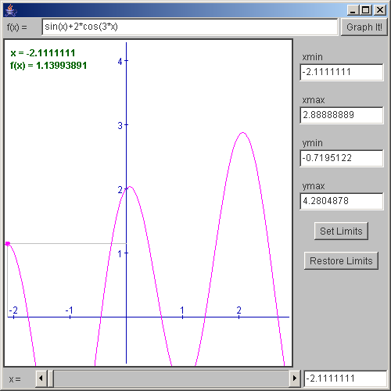The width and height of the screenshot is (391, 391).
Task: Click the xmax value field
Action: [x=342, y=115]
